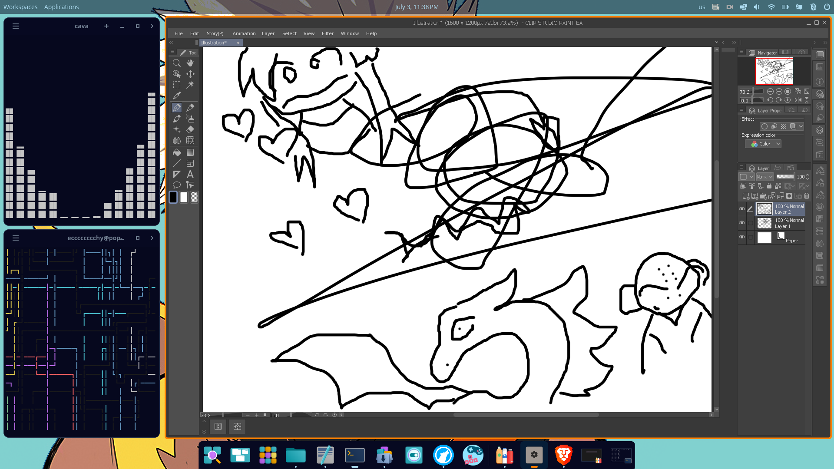Open the Filter menu

point(328,33)
